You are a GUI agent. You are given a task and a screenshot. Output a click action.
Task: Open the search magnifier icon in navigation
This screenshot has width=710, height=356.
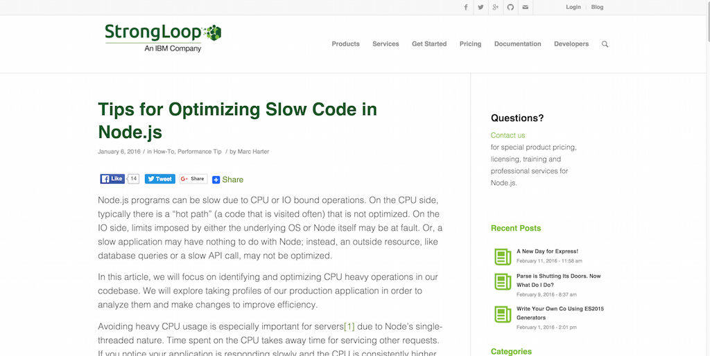(x=605, y=44)
